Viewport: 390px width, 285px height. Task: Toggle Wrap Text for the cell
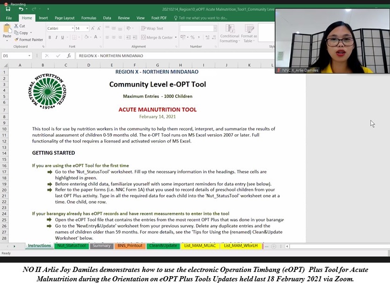click(x=152, y=28)
